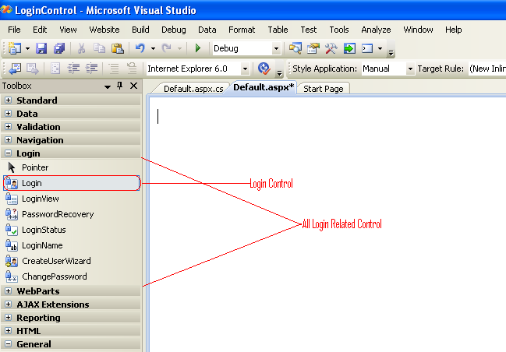The width and height of the screenshot is (506, 352).
Task: Click the Save All icon
Action: (x=59, y=49)
